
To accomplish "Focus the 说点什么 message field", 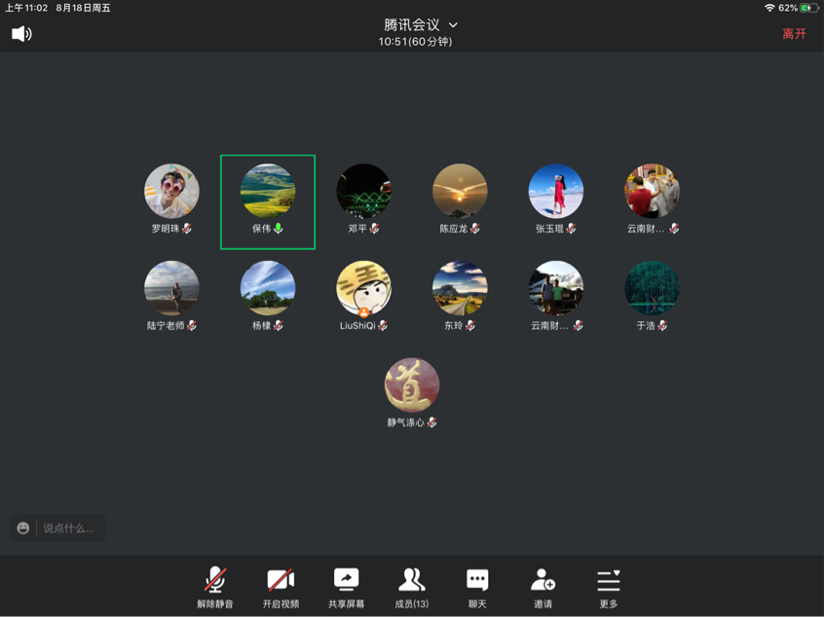I will [x=69, y=527].
